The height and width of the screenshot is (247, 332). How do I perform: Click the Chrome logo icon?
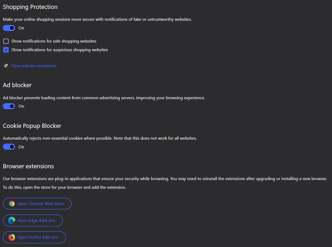point(12,204)
